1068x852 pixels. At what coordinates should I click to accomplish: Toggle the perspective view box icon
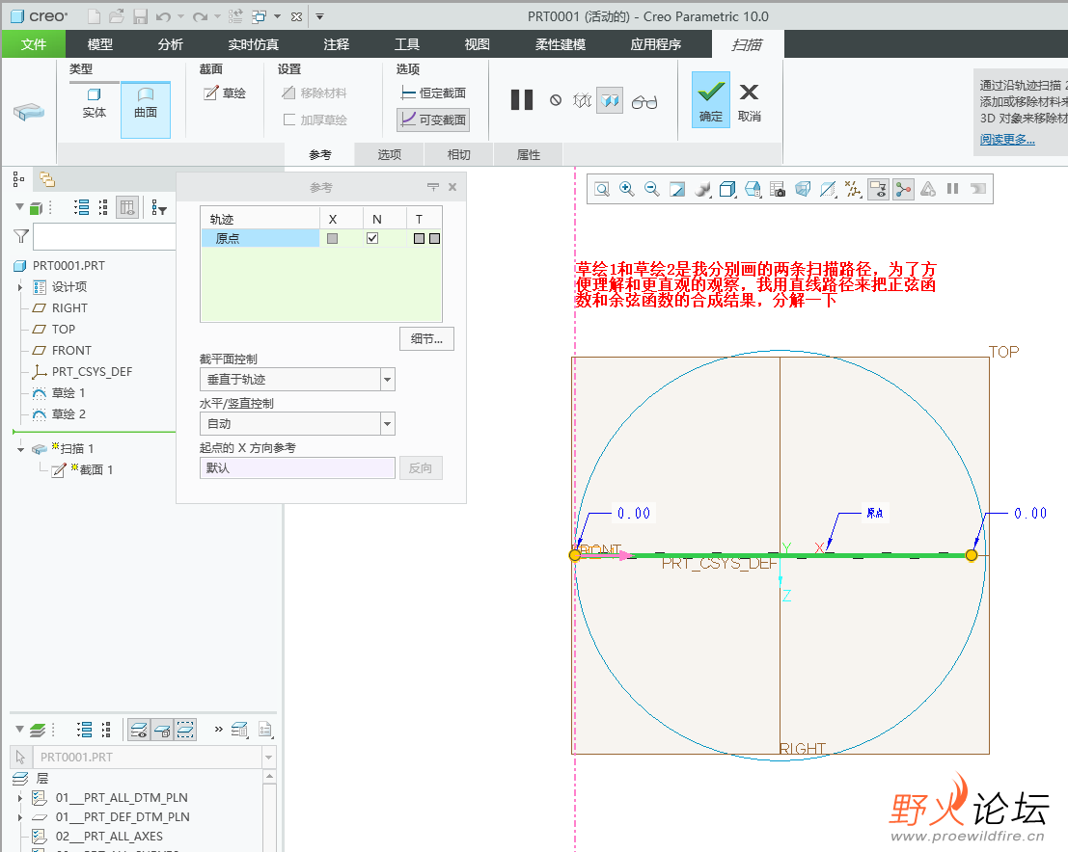(803, 189)
